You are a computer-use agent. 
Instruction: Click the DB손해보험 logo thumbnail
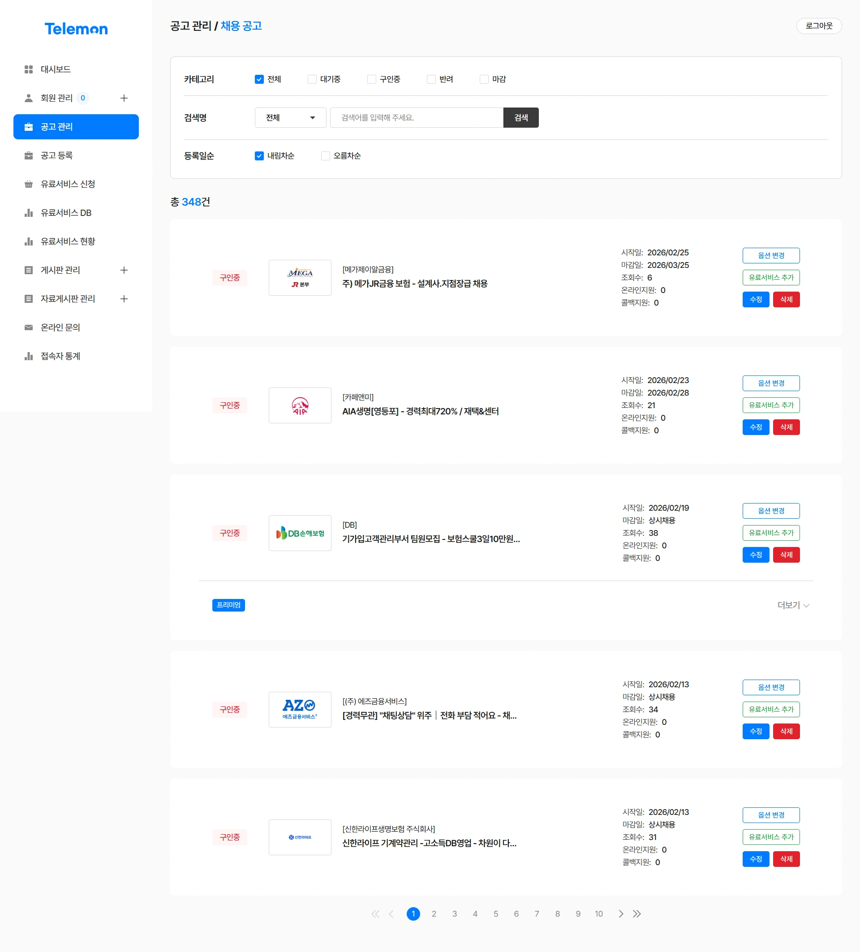click(x=300, y=533)
